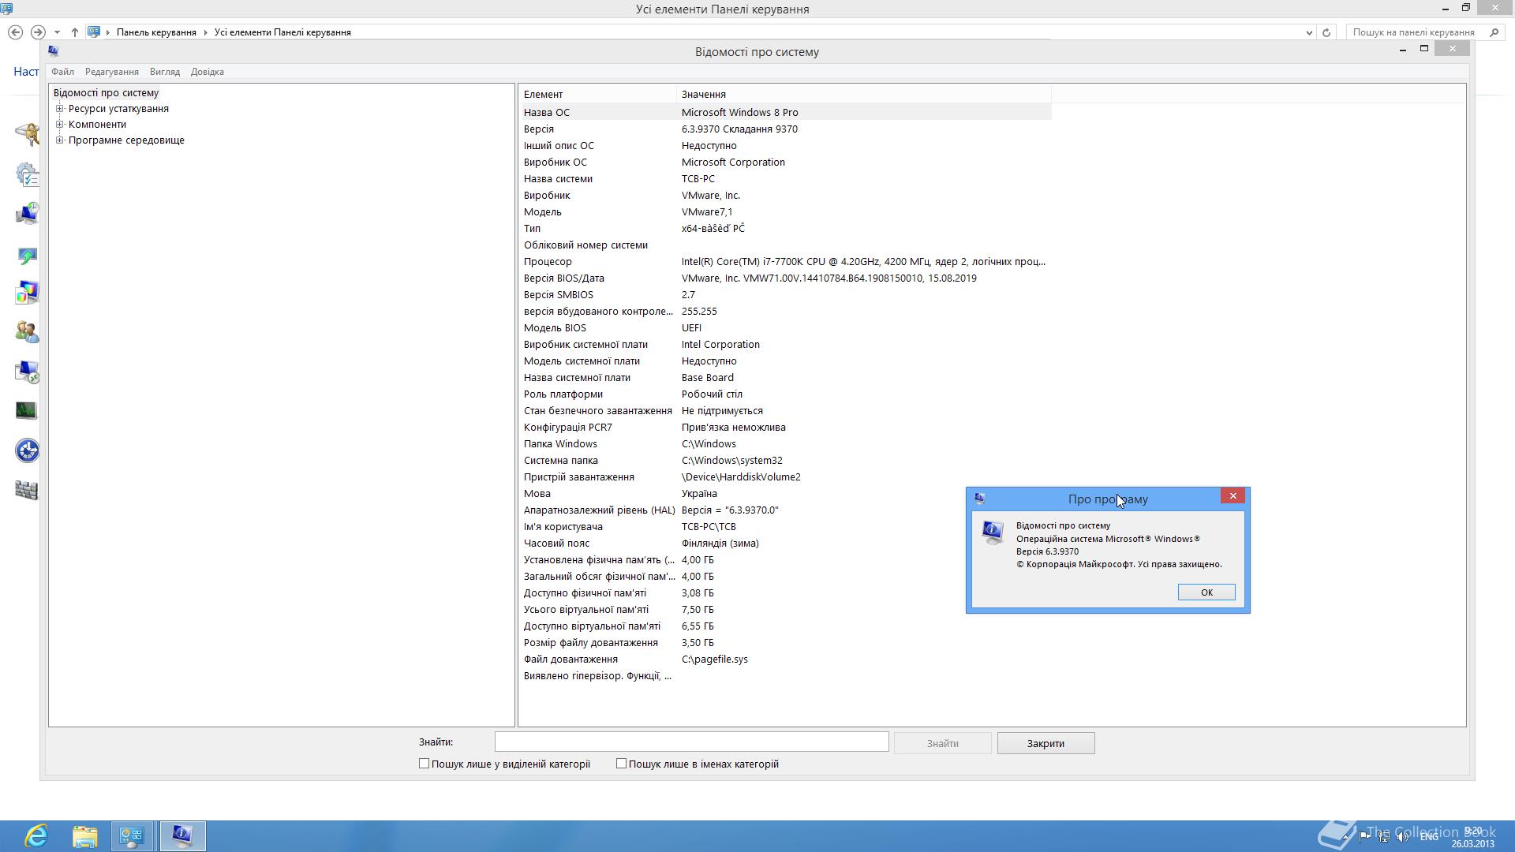The height and width of the screenshot is (852, 1515).
Task: Select 'Файл довантаження' row
Action: [x=786, y=659]
